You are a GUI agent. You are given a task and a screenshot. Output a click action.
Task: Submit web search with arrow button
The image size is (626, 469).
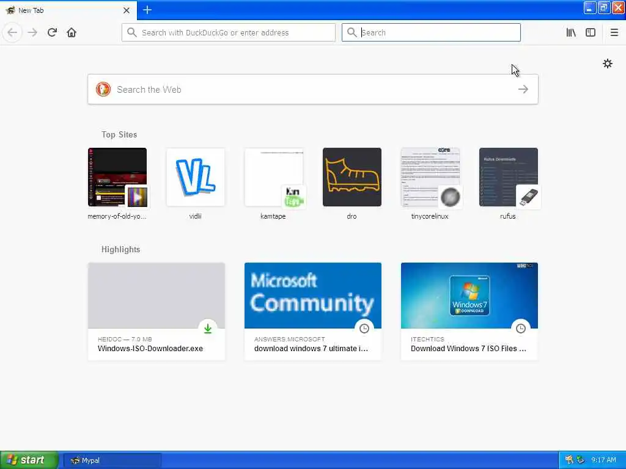[523, 89]
